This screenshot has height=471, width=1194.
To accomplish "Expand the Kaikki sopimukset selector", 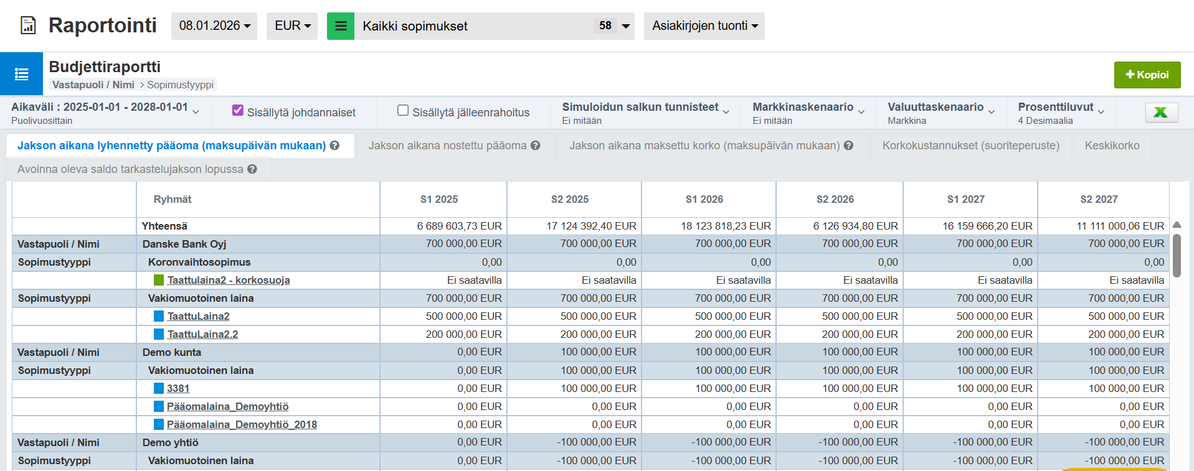I will click(625, 26).
